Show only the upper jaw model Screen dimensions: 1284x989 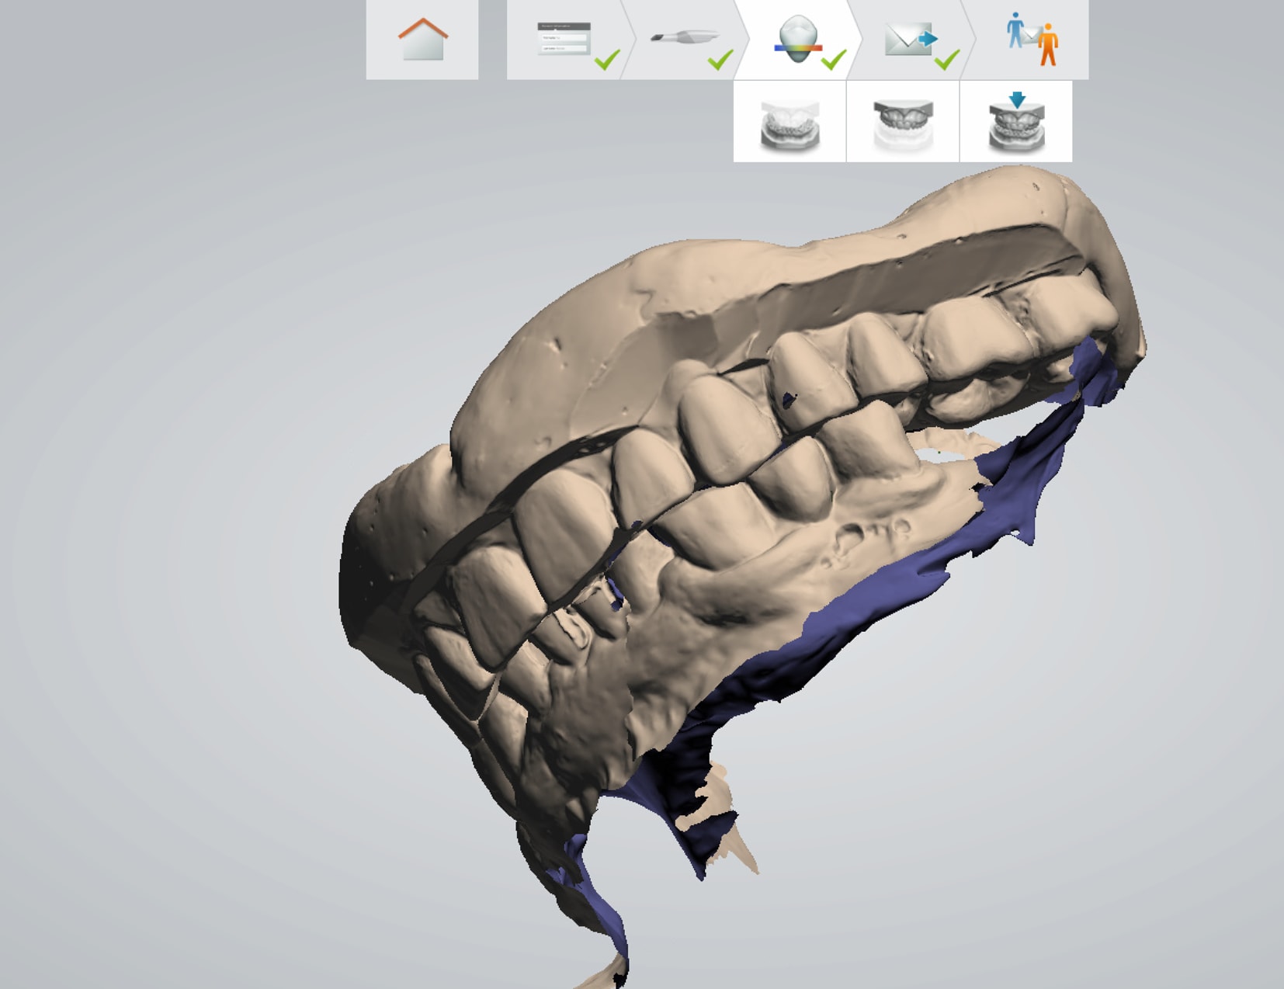[x=903, y=123]
